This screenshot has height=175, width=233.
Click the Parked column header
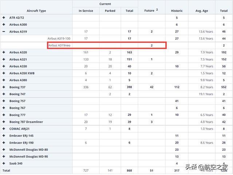coord(110,11)
